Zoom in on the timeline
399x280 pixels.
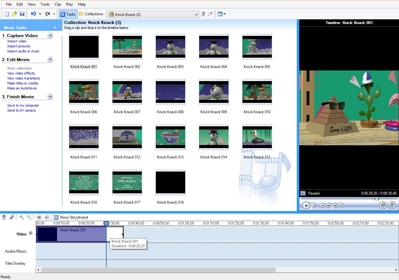(22, 217)
